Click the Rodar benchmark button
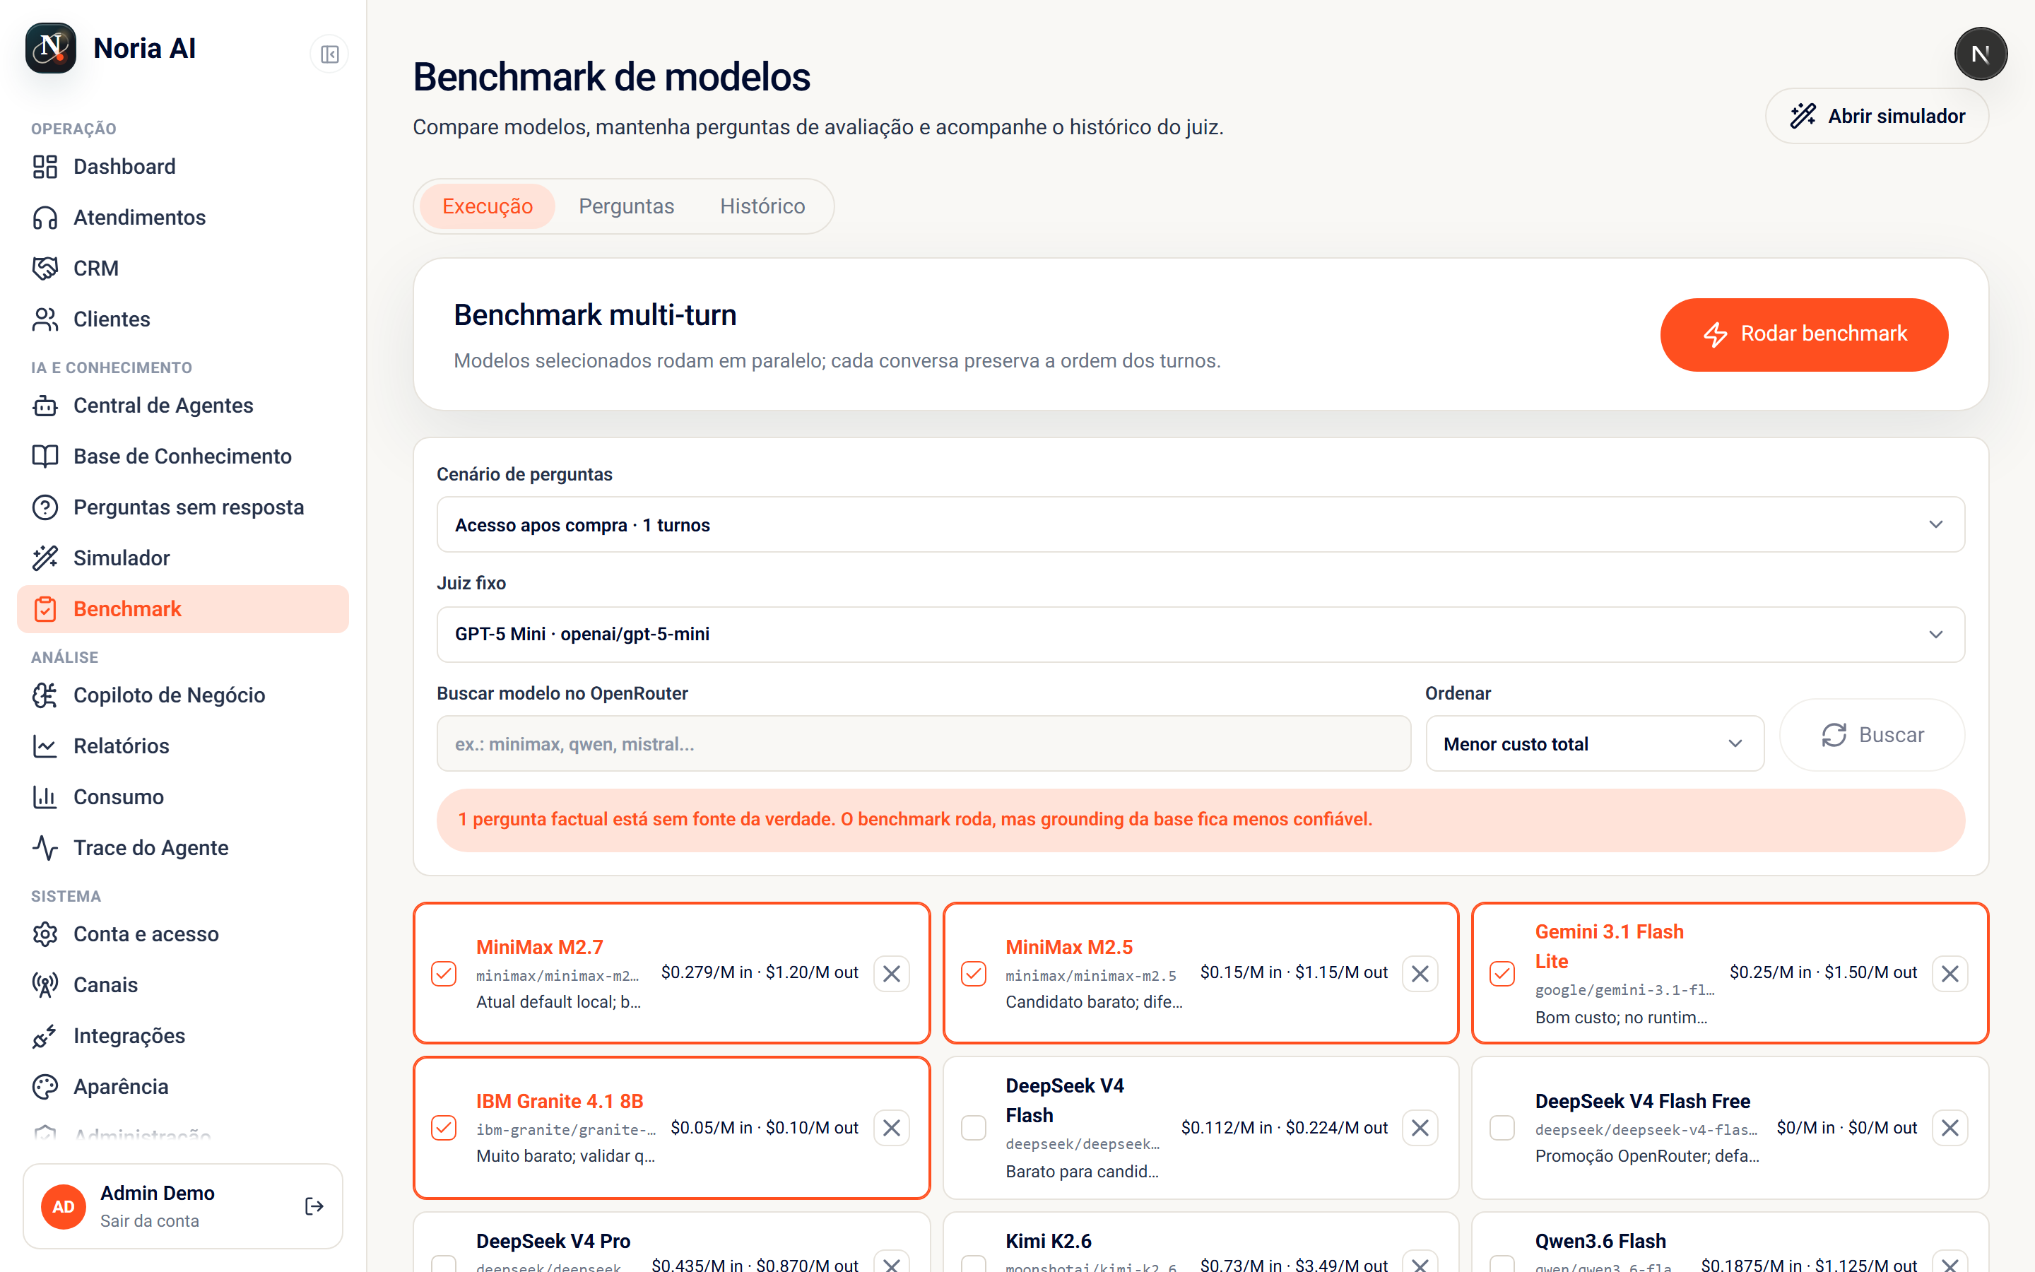The width and height of the screenshot is (2035, 1272). 1804,334
